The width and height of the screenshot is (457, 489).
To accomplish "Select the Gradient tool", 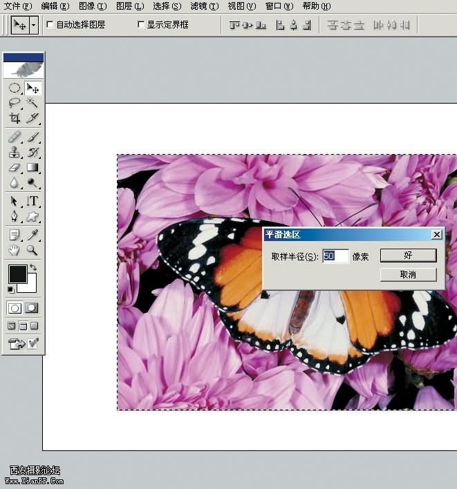I will [x=32, y=167].
